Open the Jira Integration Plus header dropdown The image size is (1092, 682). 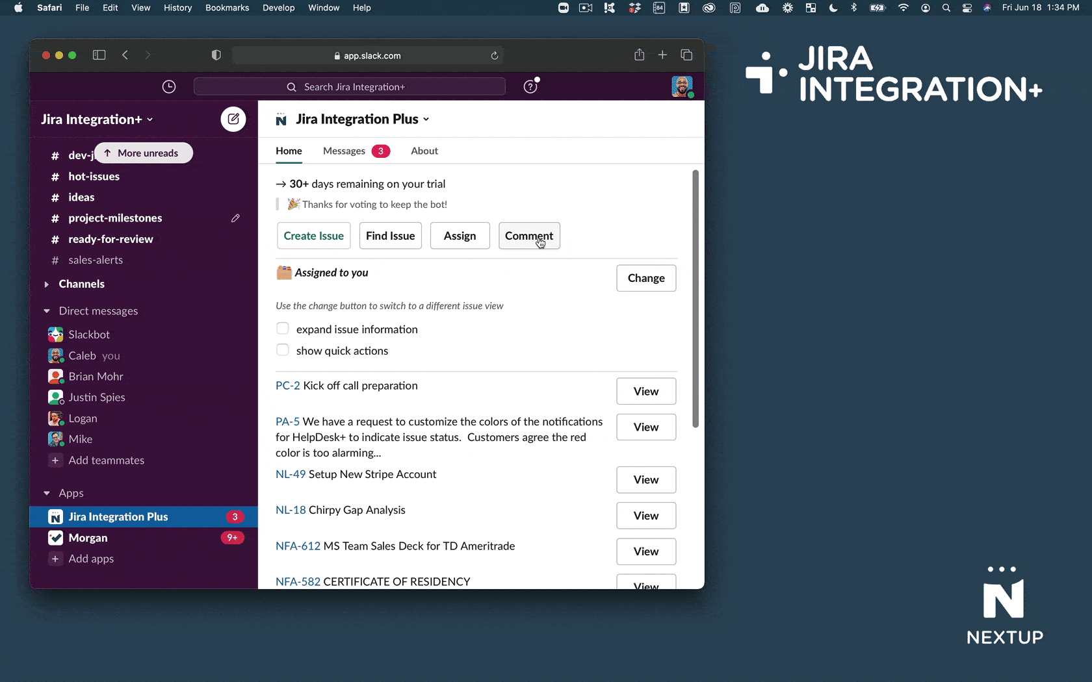tap(363, 120)
